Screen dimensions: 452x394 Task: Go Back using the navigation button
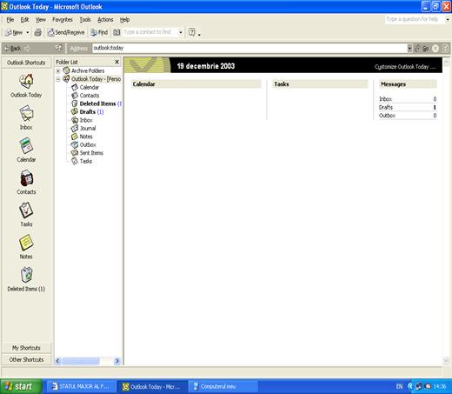coord(13,49)
